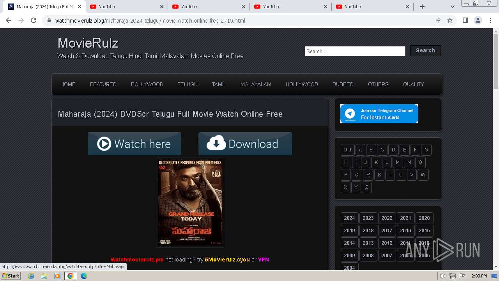Filter movies by year 2024
The image size is (499, 281).
tap(349, 218)
